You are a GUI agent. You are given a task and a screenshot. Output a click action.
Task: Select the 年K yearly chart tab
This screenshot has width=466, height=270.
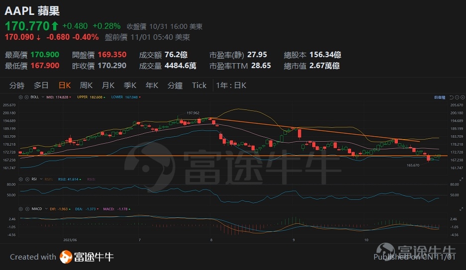click(152, 86)
